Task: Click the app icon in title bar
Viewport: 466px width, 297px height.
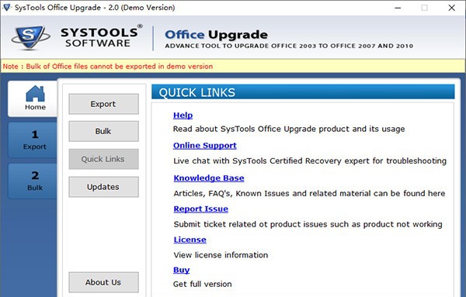Action: [6, 8]
